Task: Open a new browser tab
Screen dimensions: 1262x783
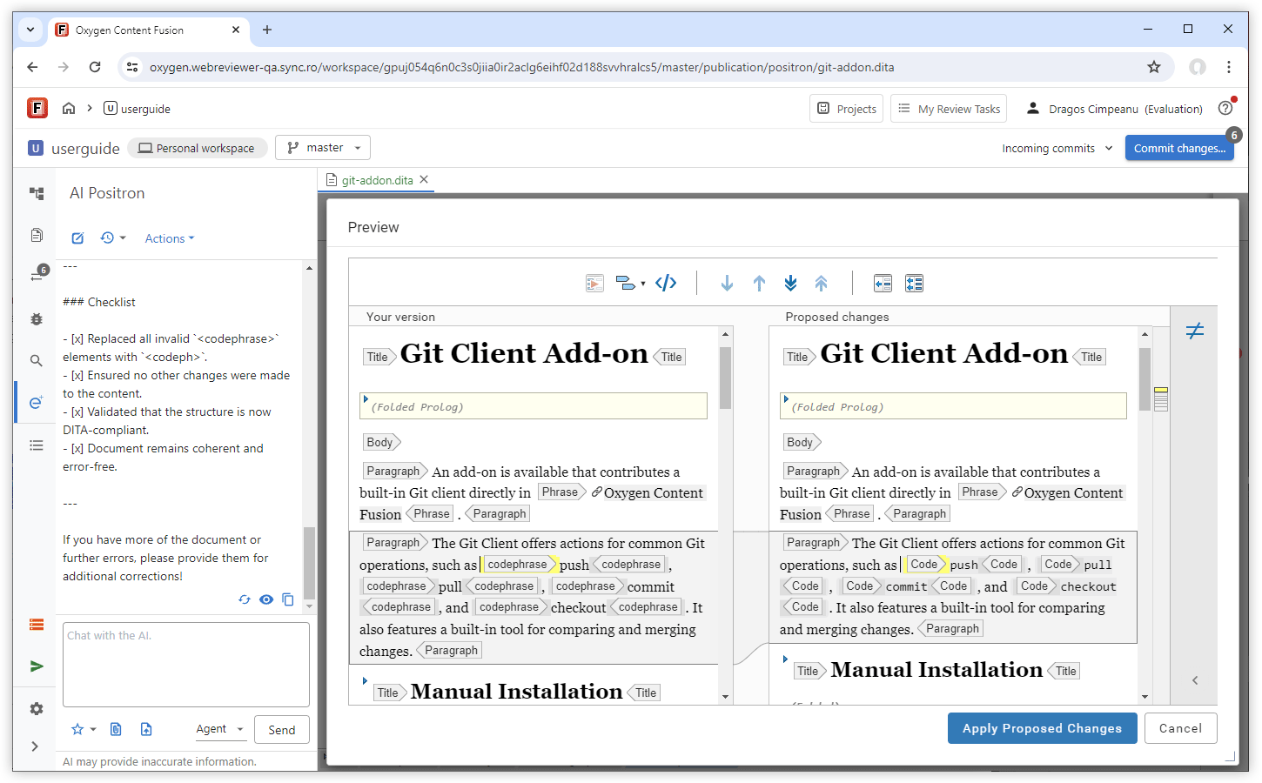Action: 267,30
